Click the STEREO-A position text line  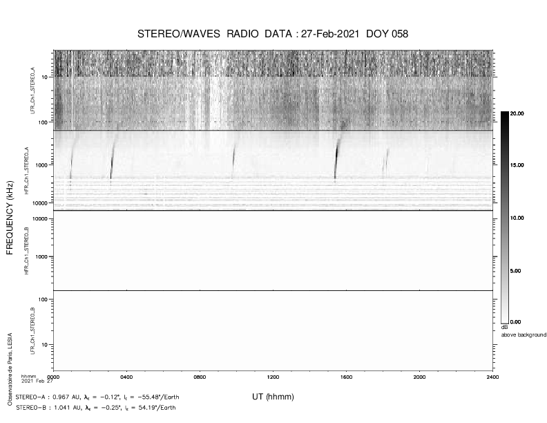[97, 397]
